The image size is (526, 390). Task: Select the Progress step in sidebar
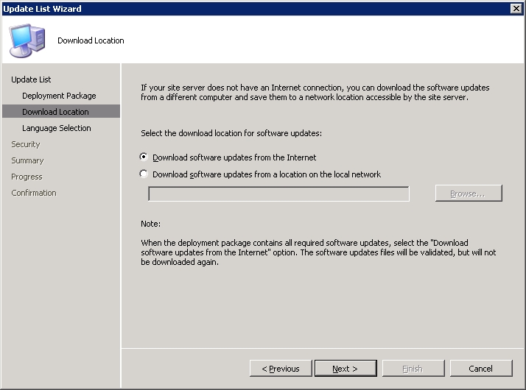click(x=27, y=177)
